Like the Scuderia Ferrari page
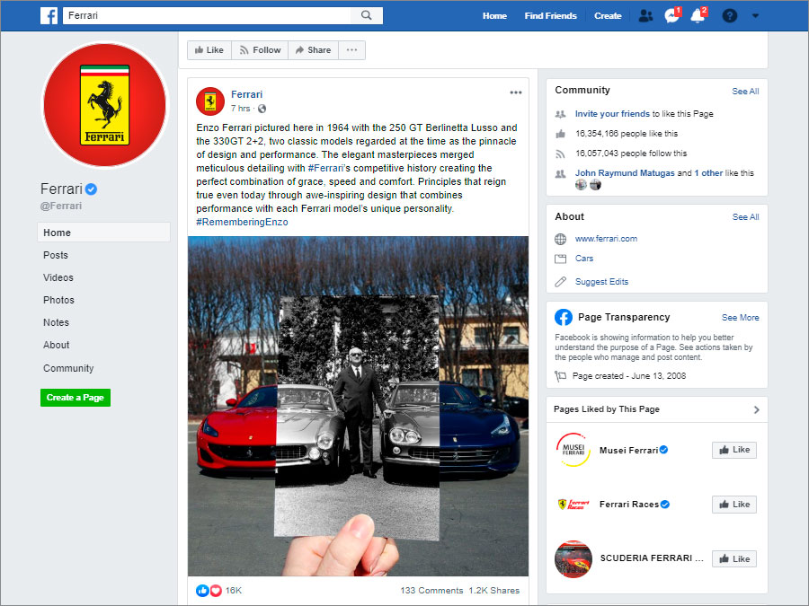The width and height of the screenshot is (809, 606). pos(734,558)
